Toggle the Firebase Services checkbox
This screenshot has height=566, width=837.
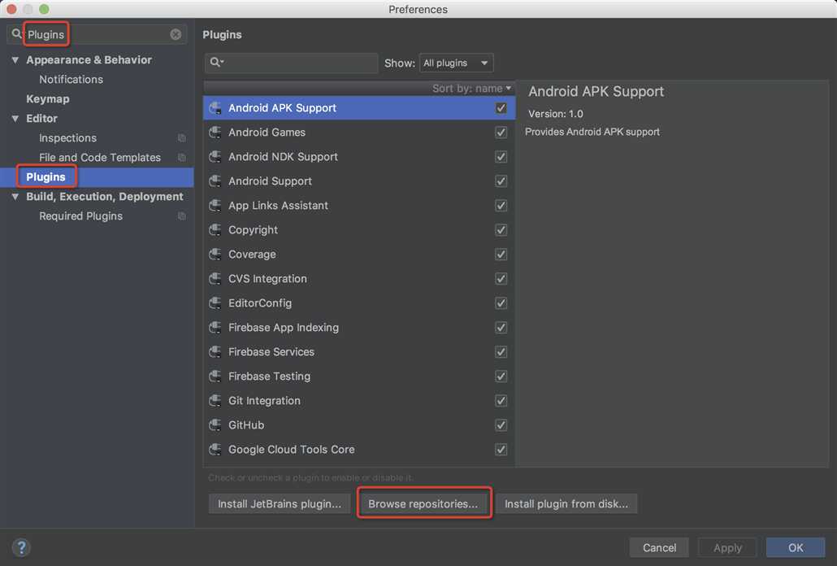(x=501, y=352)
